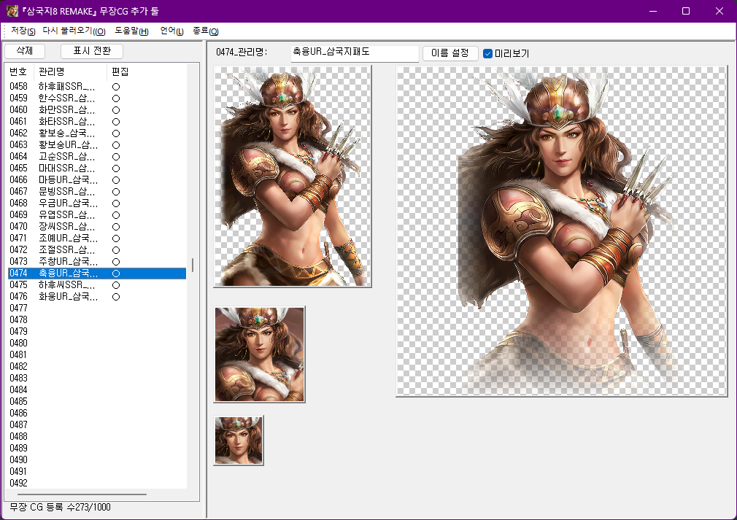The height and width of the screenshot is (520, 737).
Task: Select row 0463 황보숭UR
Action: (x=97, y=144)
